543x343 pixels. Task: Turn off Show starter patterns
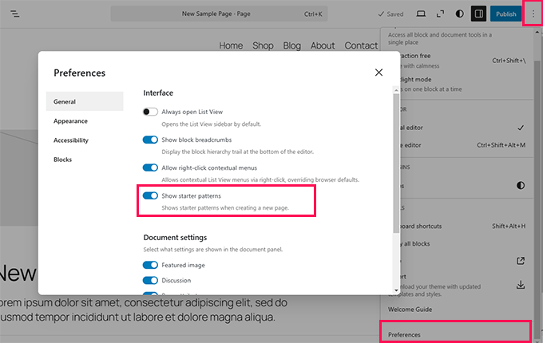(150, 195)
